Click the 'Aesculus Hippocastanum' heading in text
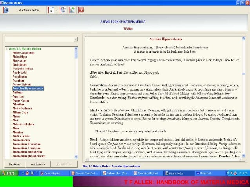 [x=166, y=39]
